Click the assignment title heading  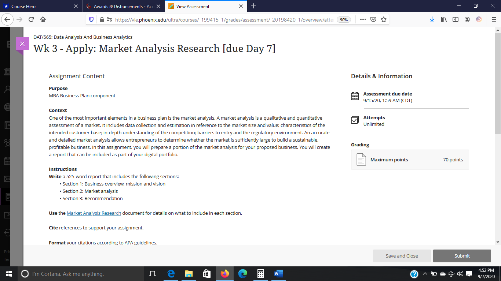pos(154,49)
